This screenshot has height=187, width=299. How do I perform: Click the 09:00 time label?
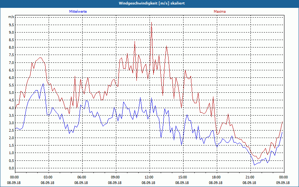[116, 177]
